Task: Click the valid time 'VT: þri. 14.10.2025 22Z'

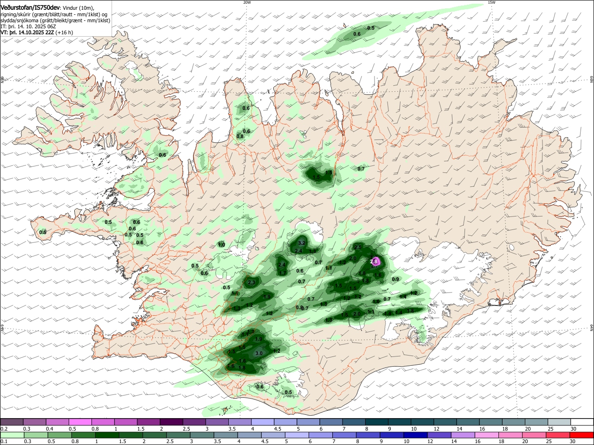Action: point(27,33)
